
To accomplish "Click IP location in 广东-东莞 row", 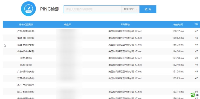I will pyautogui.click(x=125, y=31).
